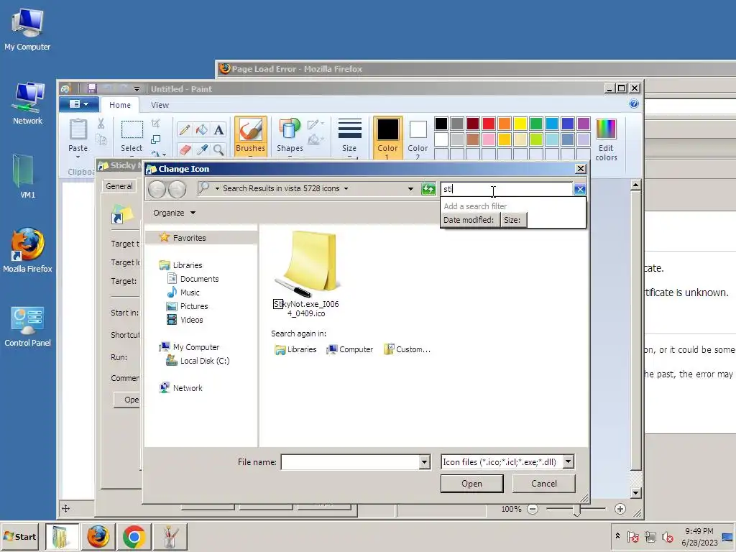736x552 pixels.
Task: Select the Color picker eyedropper tool
Action: pos(202,149)
